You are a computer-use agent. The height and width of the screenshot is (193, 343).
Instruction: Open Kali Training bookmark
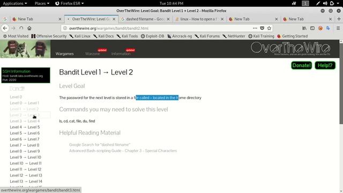point(261,36)
